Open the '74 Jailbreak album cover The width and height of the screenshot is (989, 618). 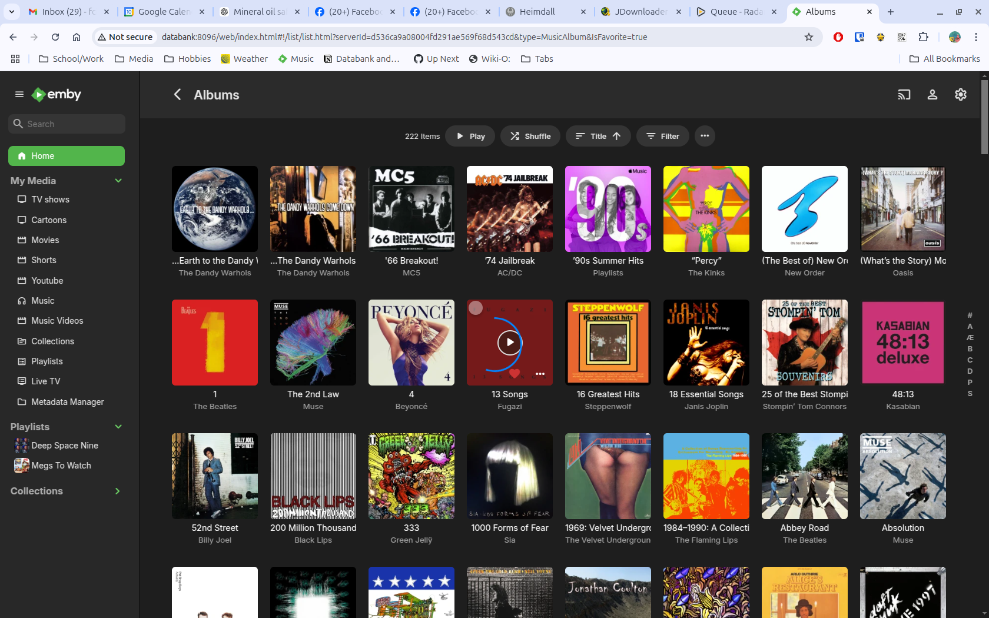[510, 209]
